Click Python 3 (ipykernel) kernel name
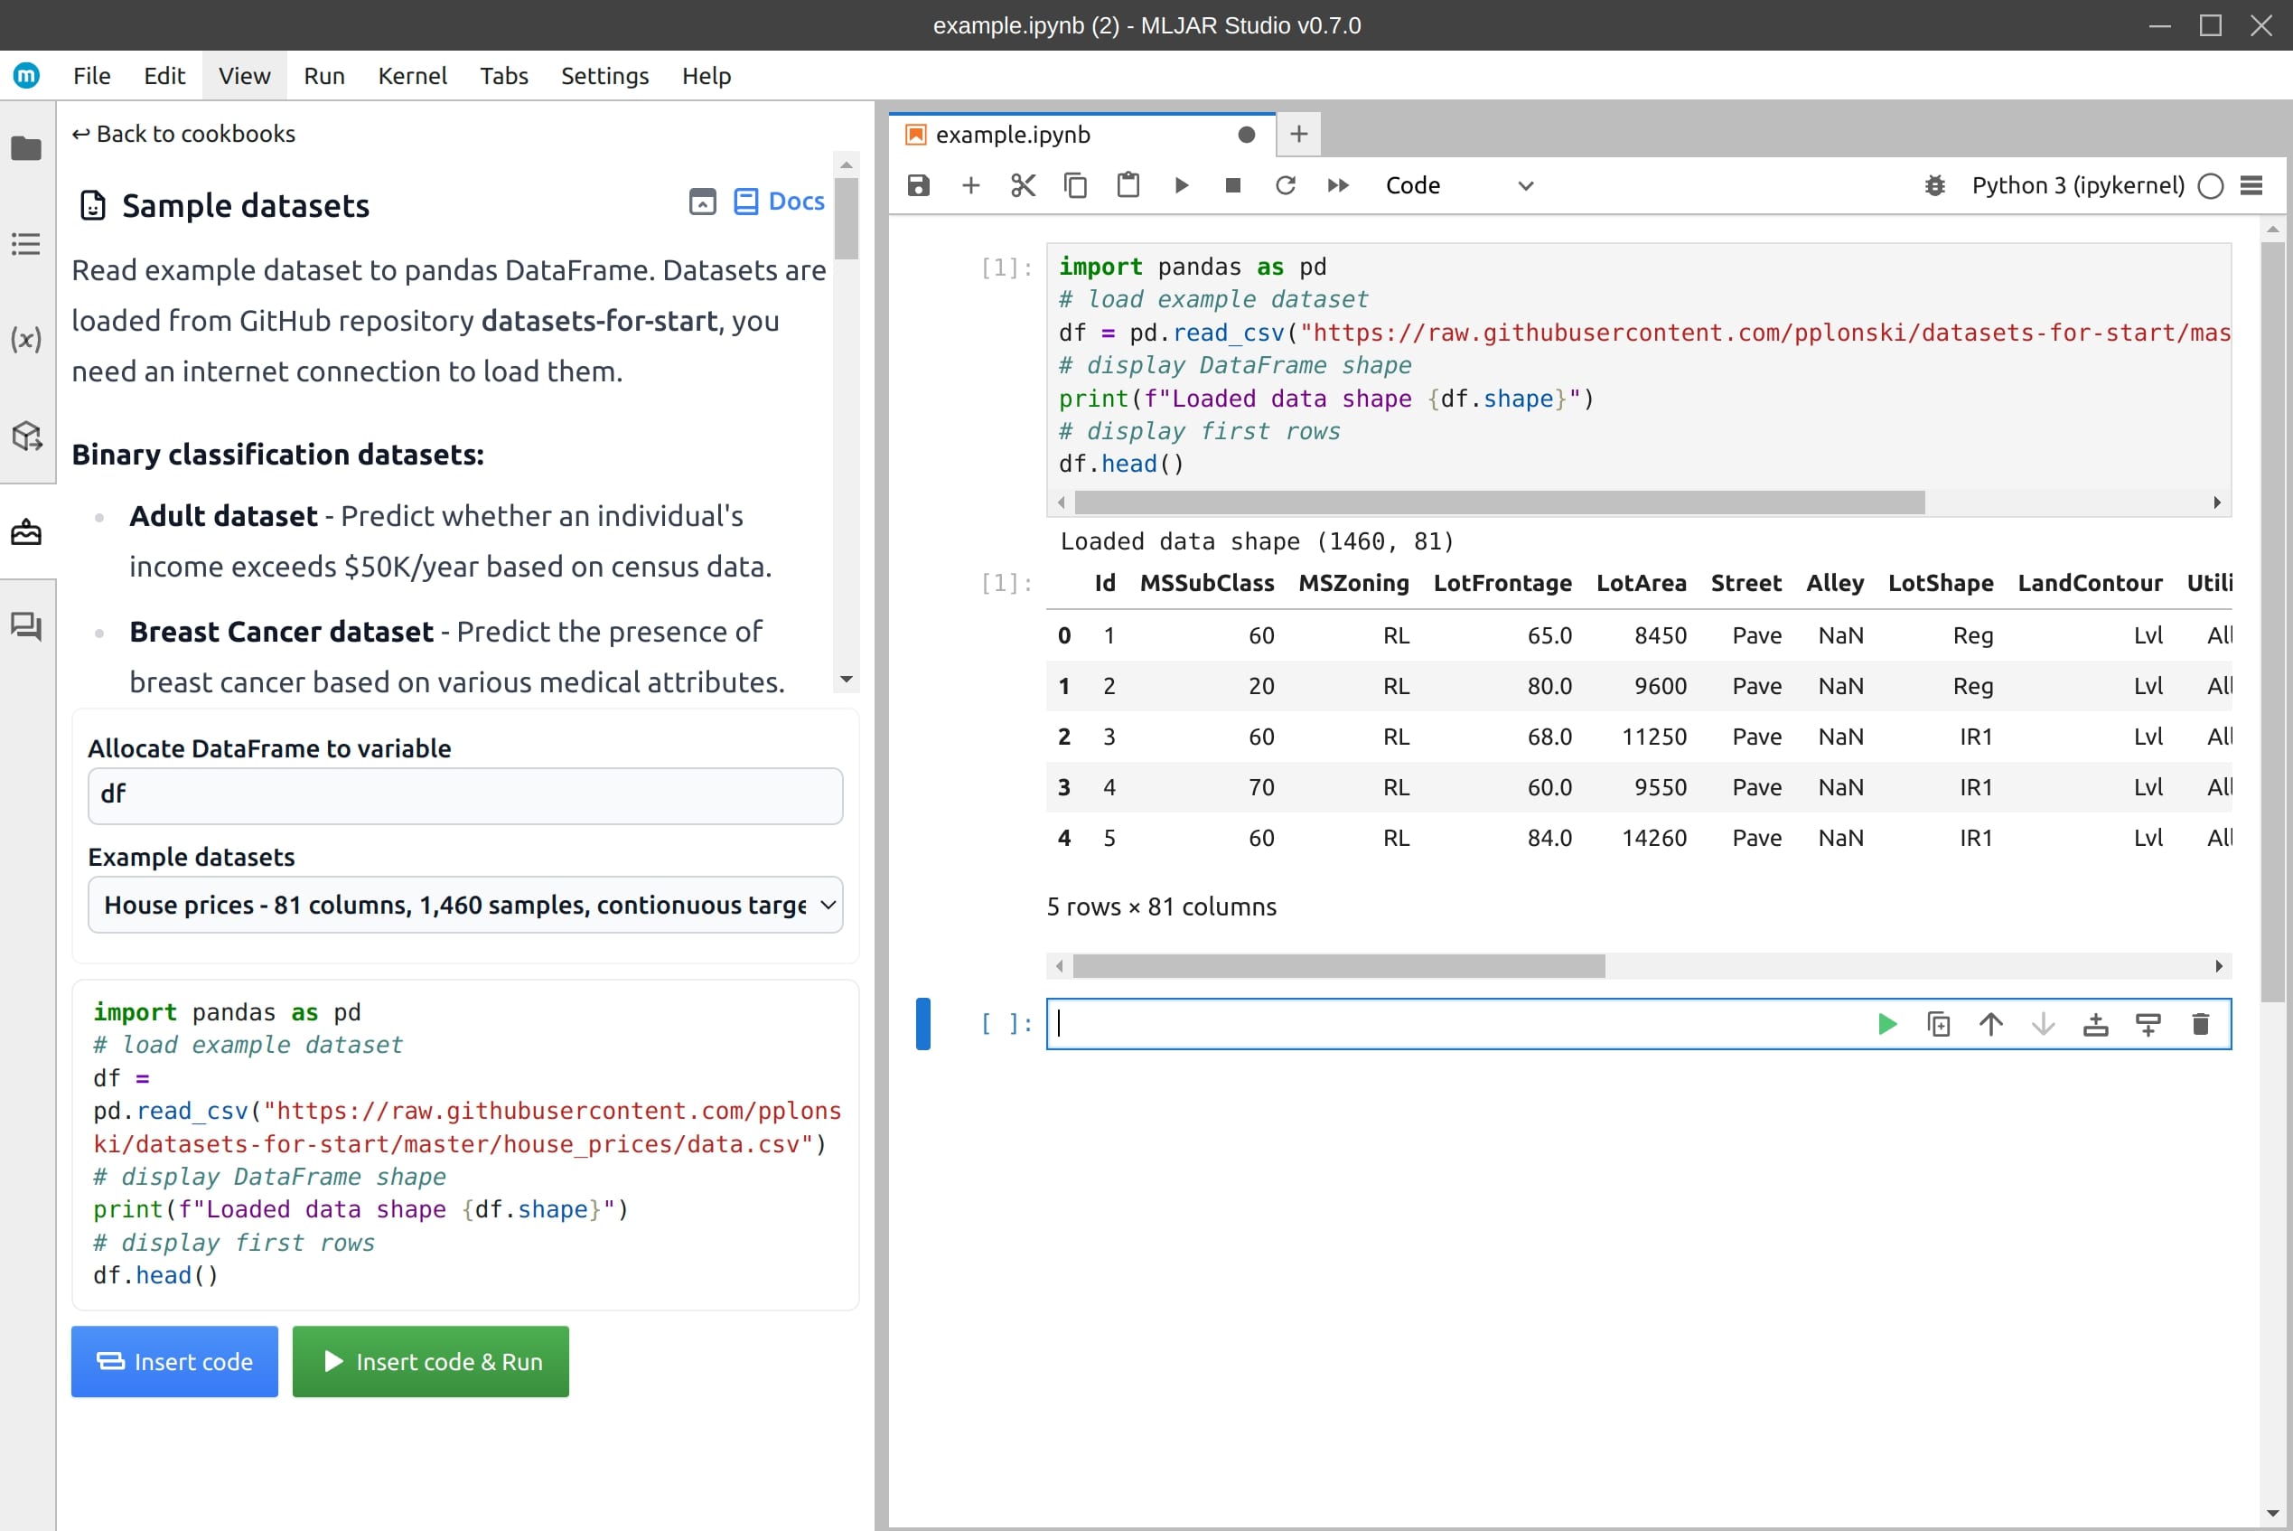This screenshot has width=2293, height=1531. [x=2077, y=185]
